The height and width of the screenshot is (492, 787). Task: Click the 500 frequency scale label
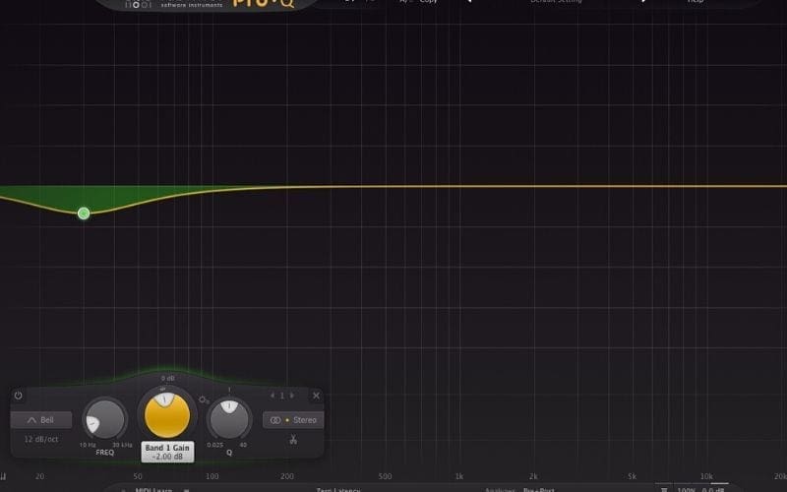385,476
